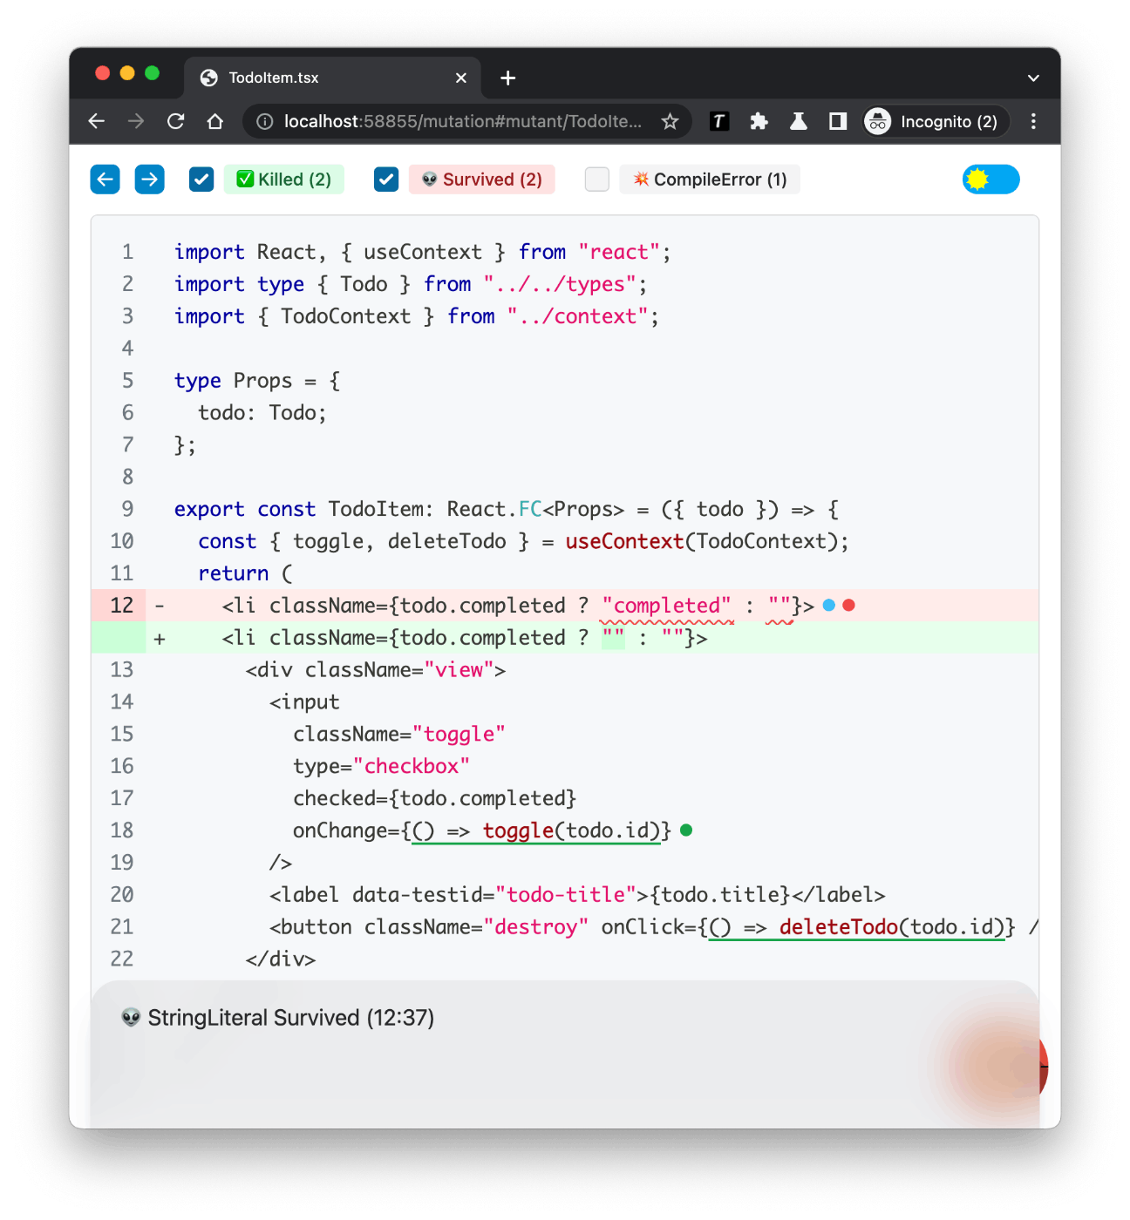Image resolution: width=1130 pixels, height=1220 pixels.
Task: Open a new browser tab
Action: [x=508, y=78]
